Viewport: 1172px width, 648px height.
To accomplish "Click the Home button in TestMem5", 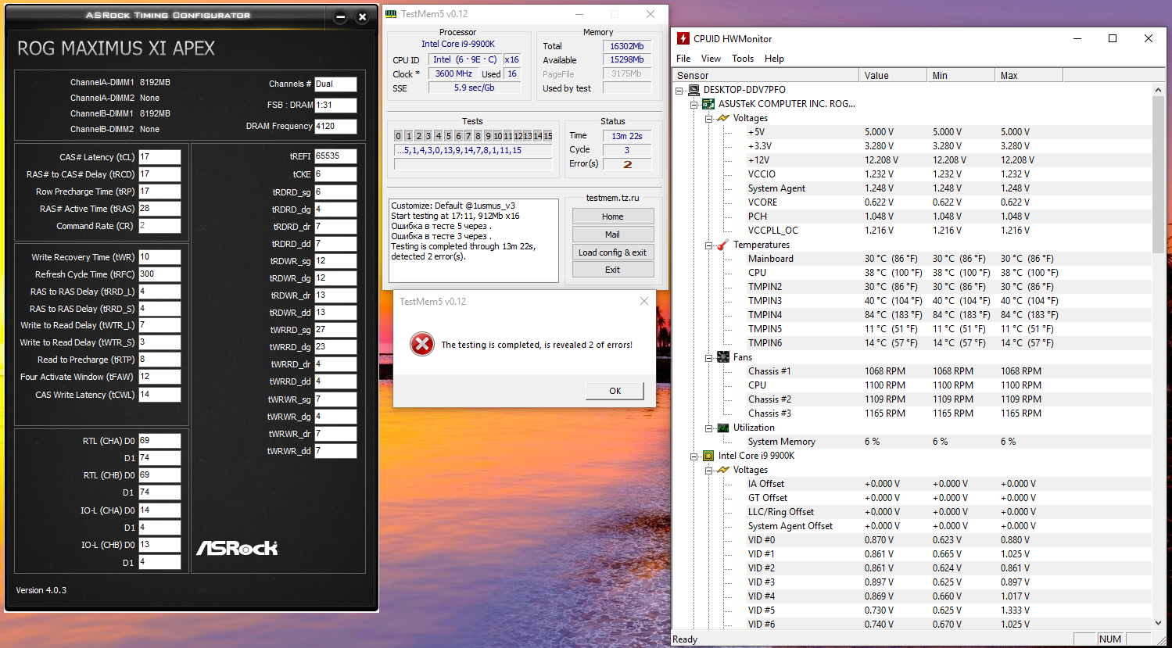I will click(x=613, y=217).
